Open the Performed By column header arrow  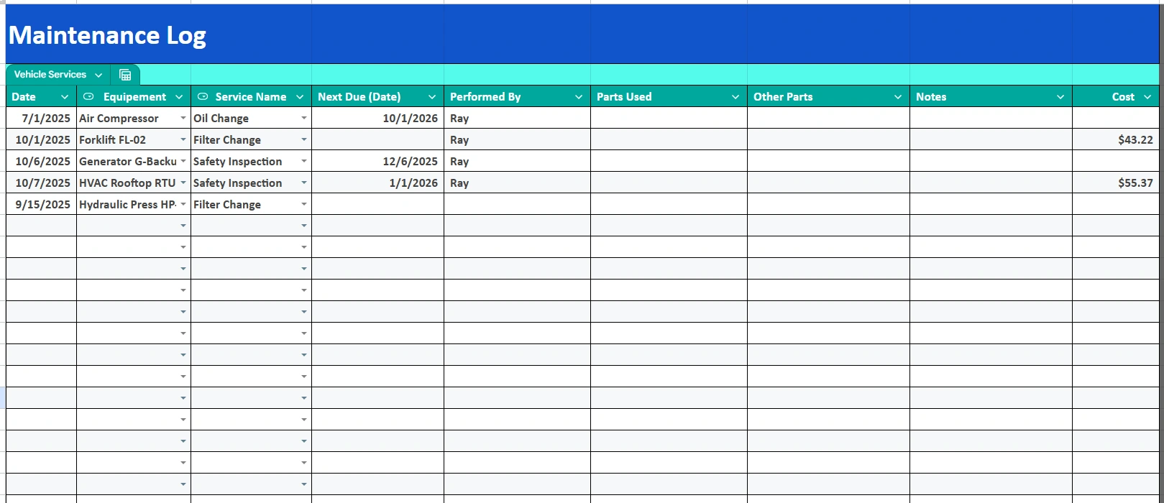click(579, 97)
